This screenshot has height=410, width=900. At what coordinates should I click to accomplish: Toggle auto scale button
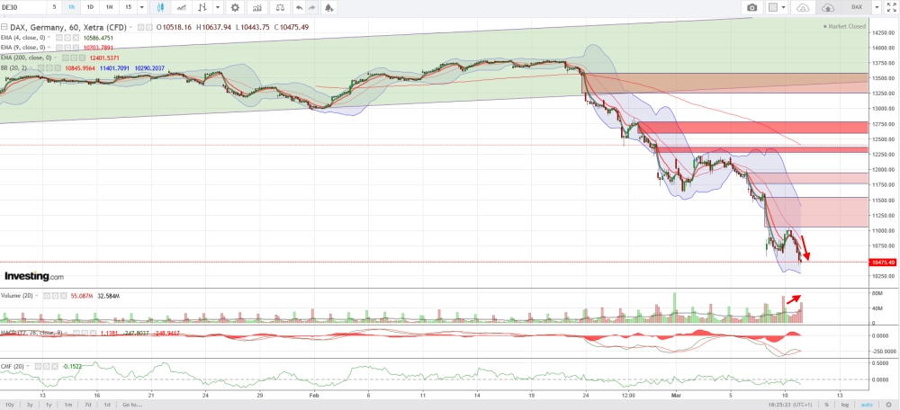pos(867,405)
